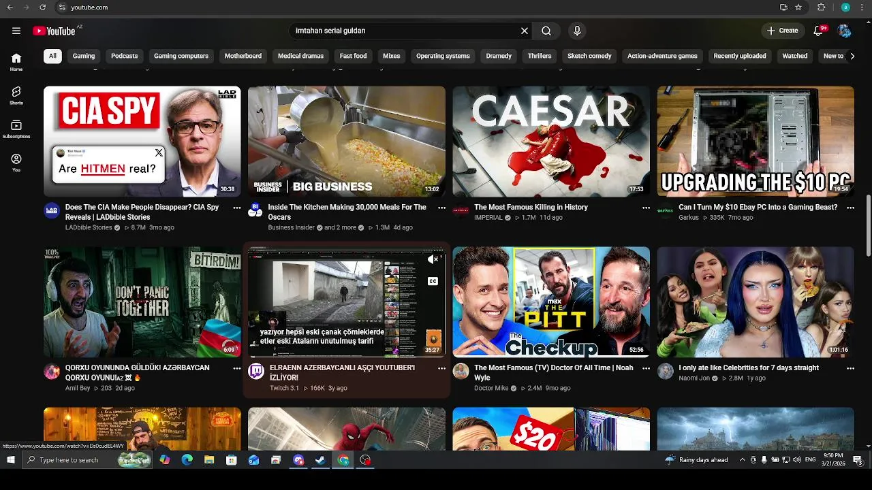Select the All filter chip
The height and width of the screenshot is (490, 872).
tap(52, 56)
